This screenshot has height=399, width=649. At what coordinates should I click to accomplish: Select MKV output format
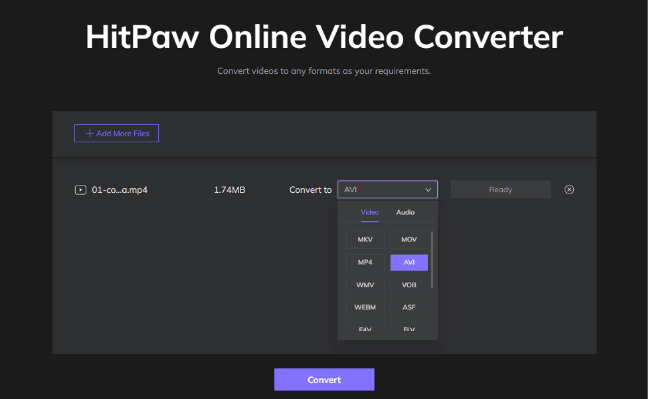pos(365,239)
